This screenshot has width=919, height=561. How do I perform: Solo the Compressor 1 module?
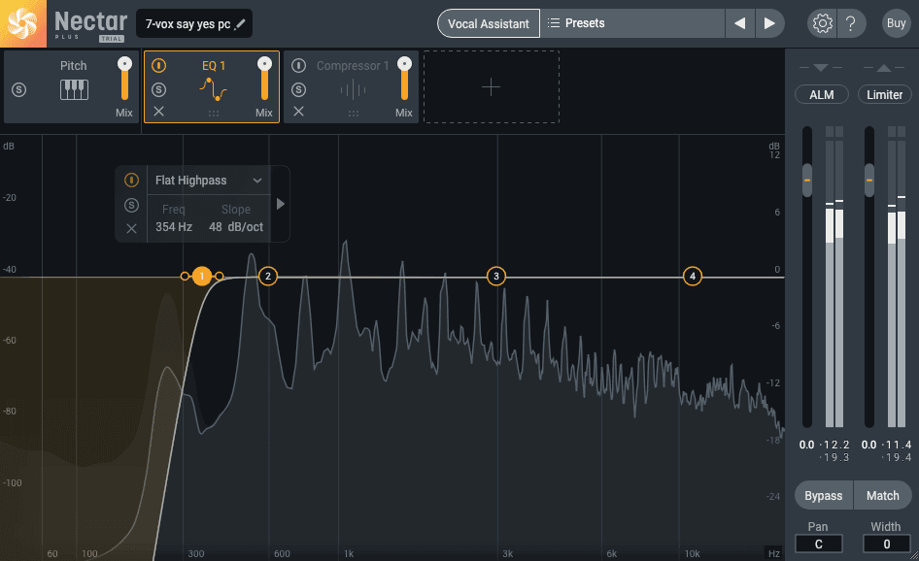298,89
